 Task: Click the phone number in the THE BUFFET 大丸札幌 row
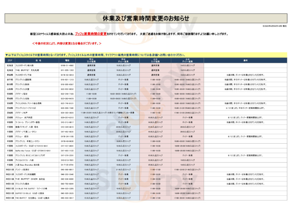pyautogui.click(x=67, y=70)
